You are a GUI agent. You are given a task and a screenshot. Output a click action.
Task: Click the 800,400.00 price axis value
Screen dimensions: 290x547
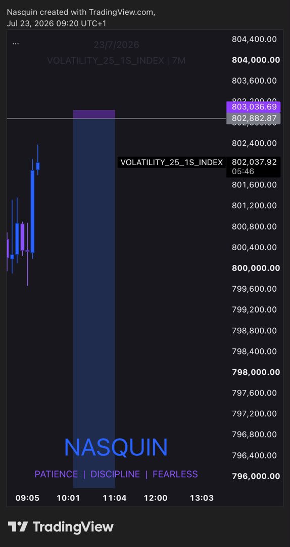(254, 247)
